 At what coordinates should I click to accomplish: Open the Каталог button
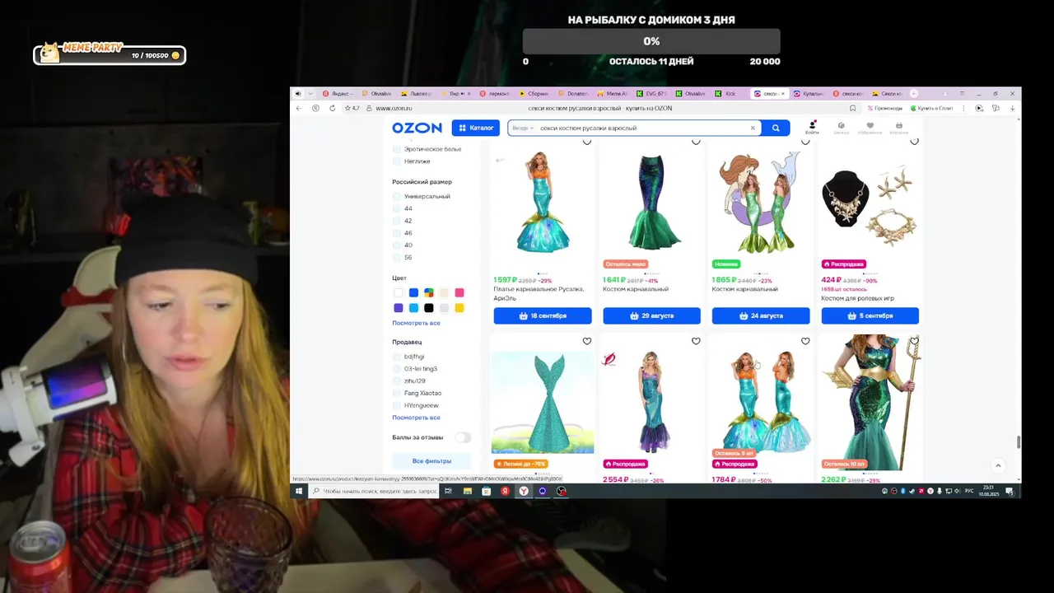click(475, 128)
